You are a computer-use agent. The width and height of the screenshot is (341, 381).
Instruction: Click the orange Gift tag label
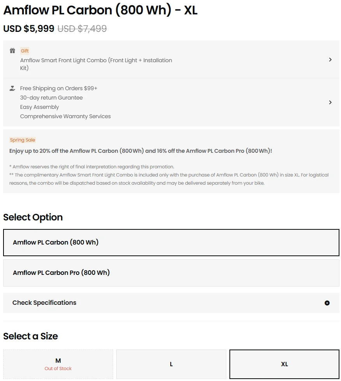tap(24, 51)
